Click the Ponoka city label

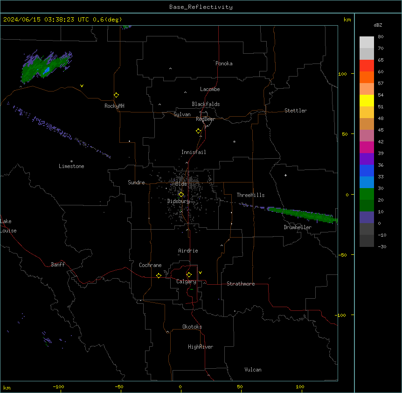224,63
